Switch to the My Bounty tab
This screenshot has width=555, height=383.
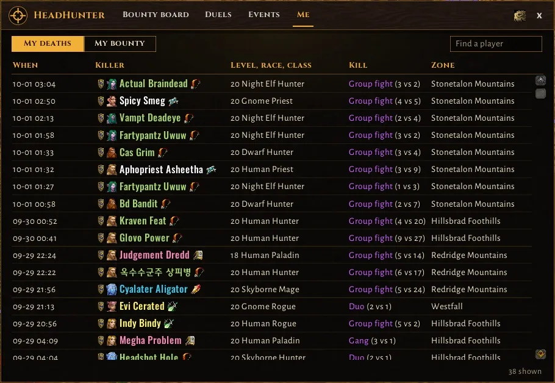pyautogui.click(x=120, y=43)
